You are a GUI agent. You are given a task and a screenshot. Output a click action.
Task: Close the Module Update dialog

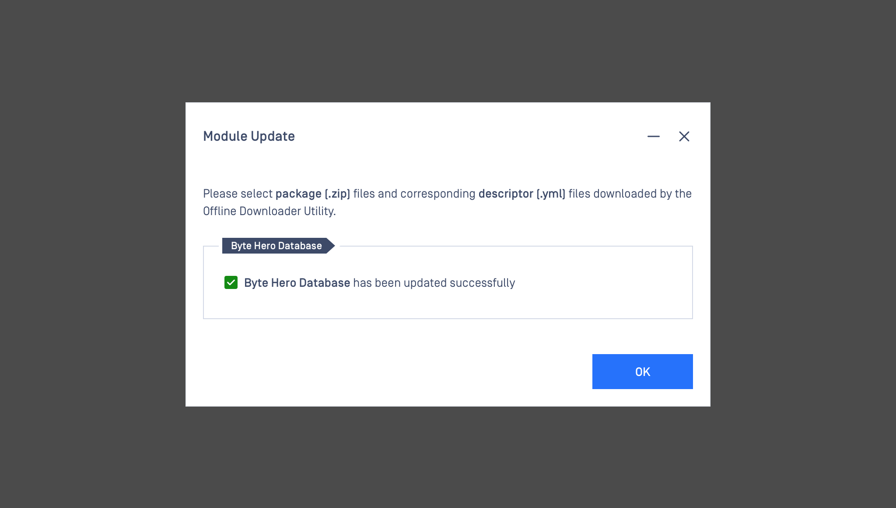[684, 136]
